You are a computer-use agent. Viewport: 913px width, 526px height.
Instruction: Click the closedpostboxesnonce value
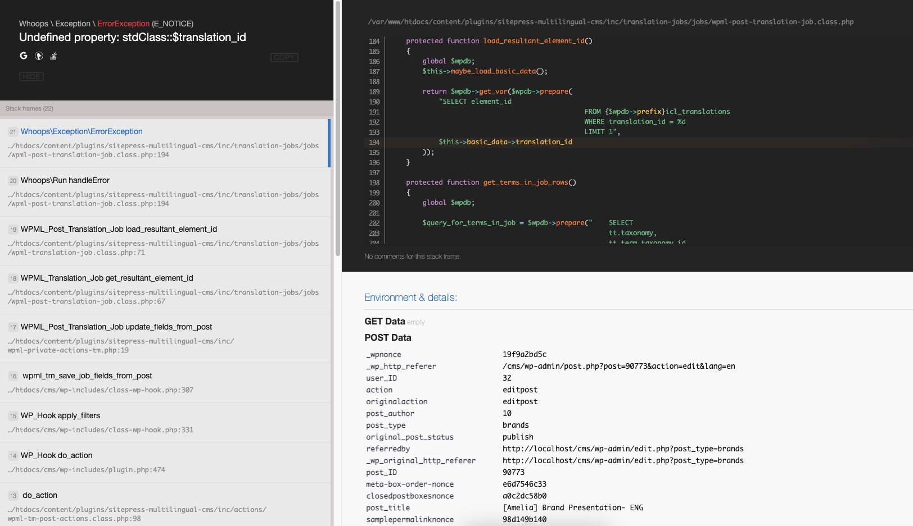point(525,496)
